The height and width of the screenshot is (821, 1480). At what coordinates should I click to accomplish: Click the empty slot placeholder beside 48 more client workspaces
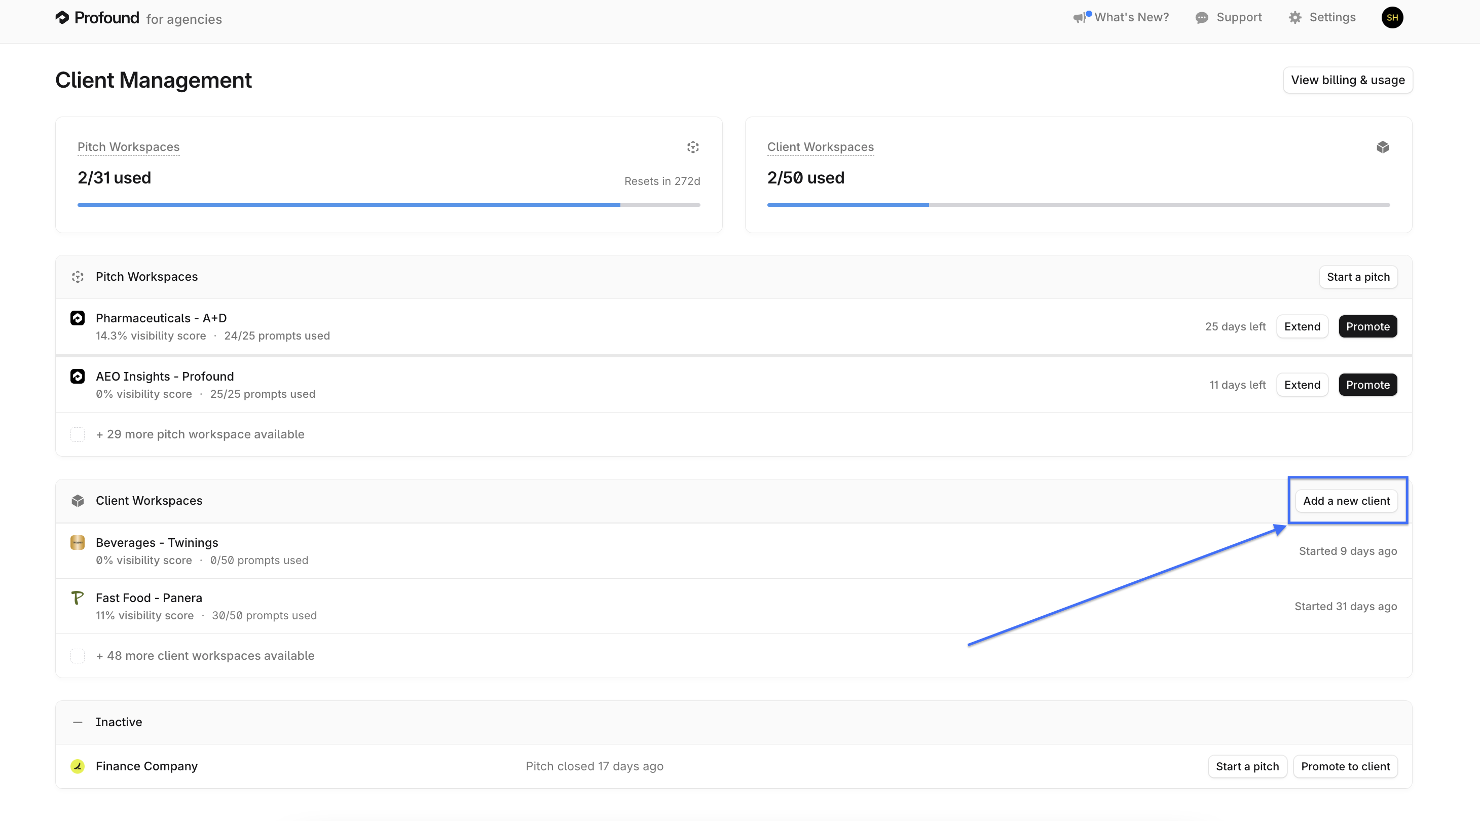point(78,656)
